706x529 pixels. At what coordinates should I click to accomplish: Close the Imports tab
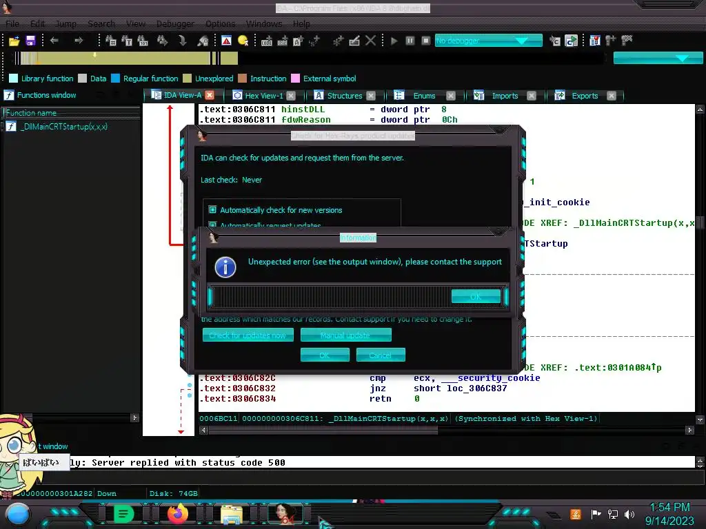coord(532,96)
